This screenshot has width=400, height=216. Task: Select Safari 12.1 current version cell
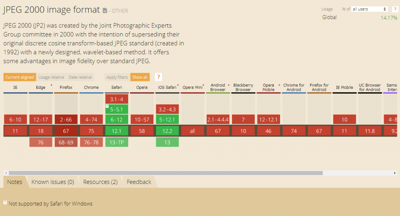116,131
